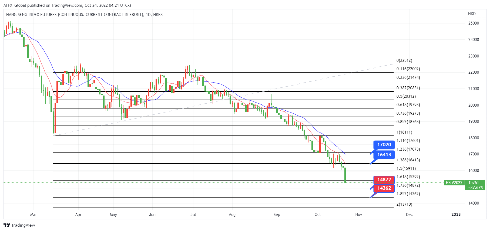Click the Fibonacci level 0.5(20312) label
The width and height of the screenshot is (490, 231).
pos(406,96)
